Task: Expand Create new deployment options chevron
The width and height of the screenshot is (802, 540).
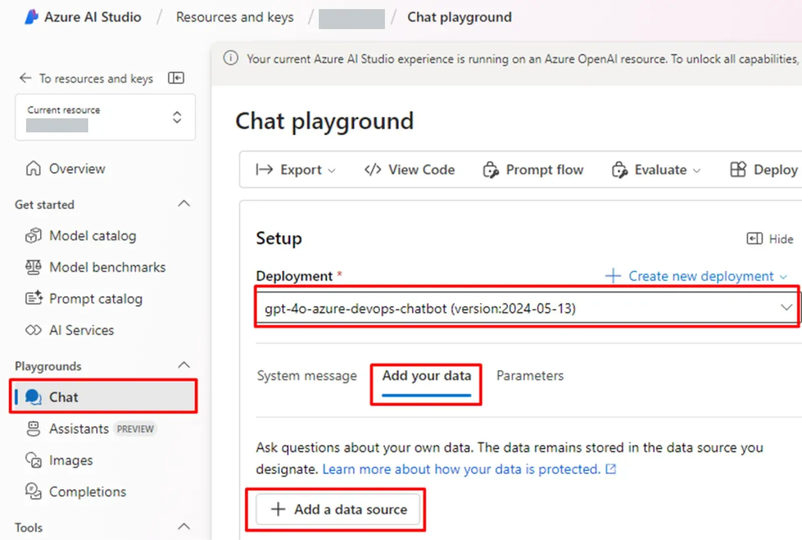Action: (783, 277)
